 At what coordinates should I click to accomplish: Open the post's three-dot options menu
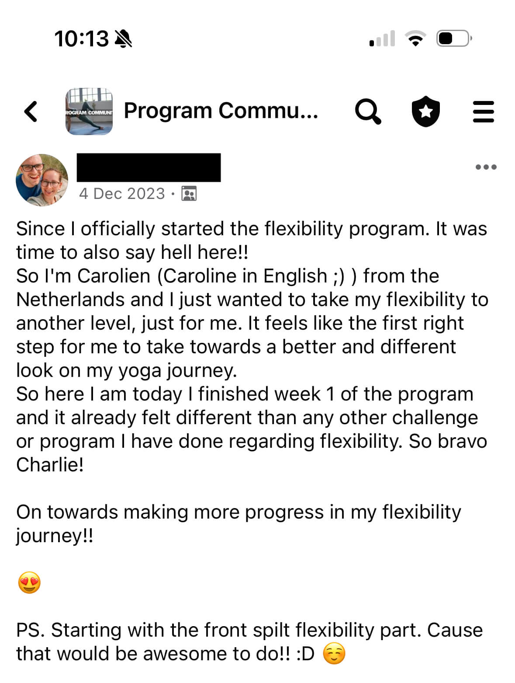click(486, 167)
